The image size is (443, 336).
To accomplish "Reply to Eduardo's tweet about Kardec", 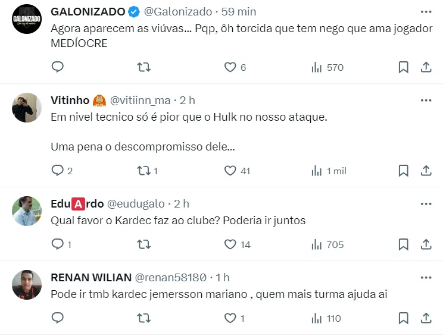I will [x=58, y=244].
